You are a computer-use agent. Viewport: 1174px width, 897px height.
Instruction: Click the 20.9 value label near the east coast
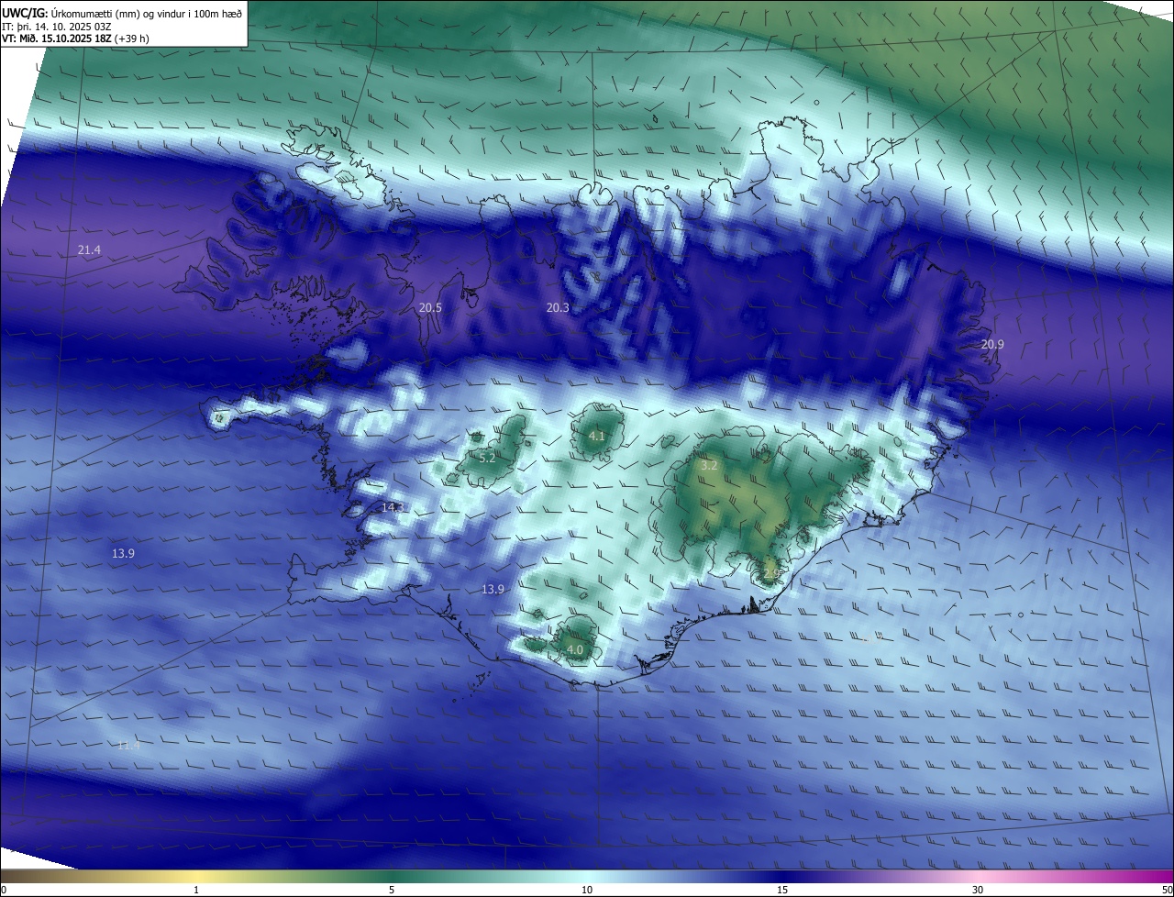pyautogui.click(x=992, y=345)
